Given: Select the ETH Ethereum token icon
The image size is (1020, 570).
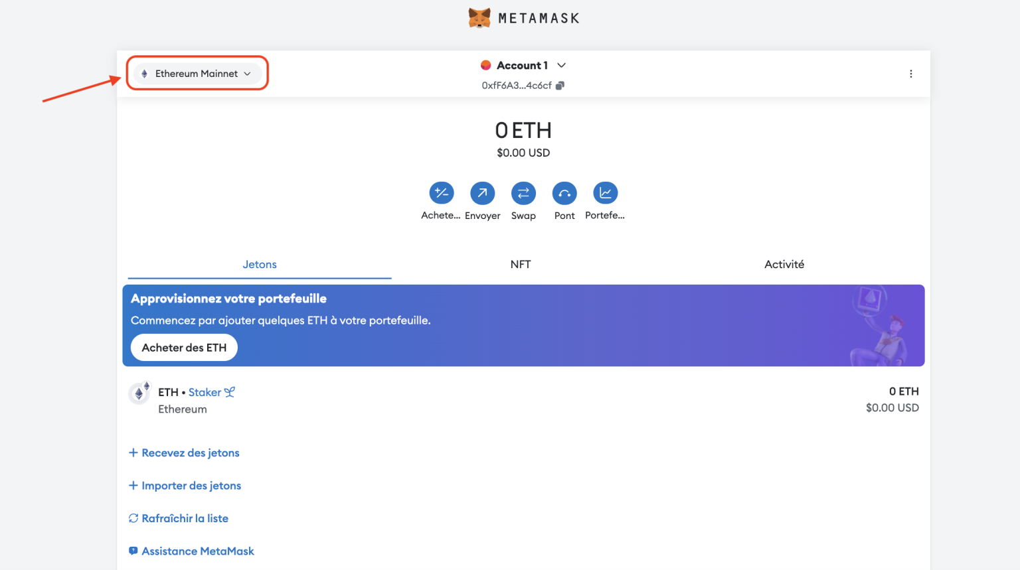Looking at the screenshot, I should (139, 393).
